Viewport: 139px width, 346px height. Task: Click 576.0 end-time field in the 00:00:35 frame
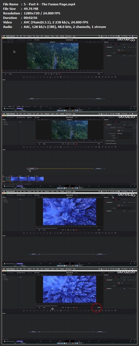tap(10, 74)
